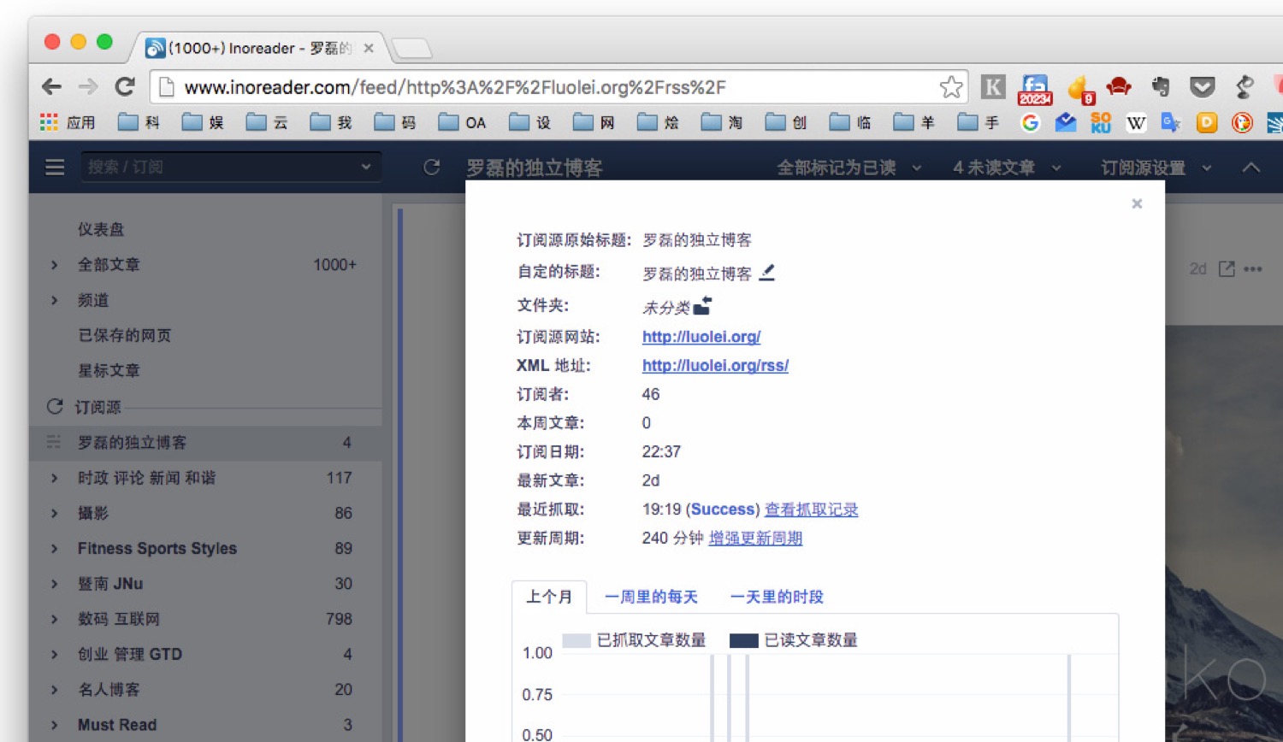The image size is (1283, 742).
Task: Toggle the 已抓取文章数量 chart legend
Action: tap(635, 640)
